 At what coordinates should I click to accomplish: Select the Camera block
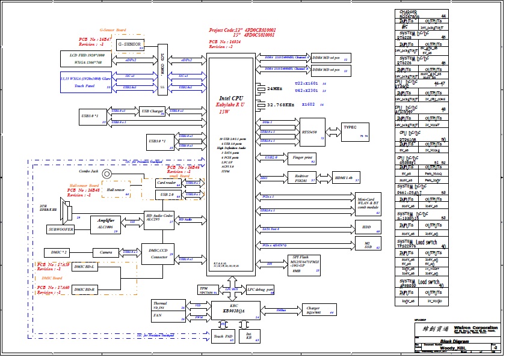click(x=105, y=252)
